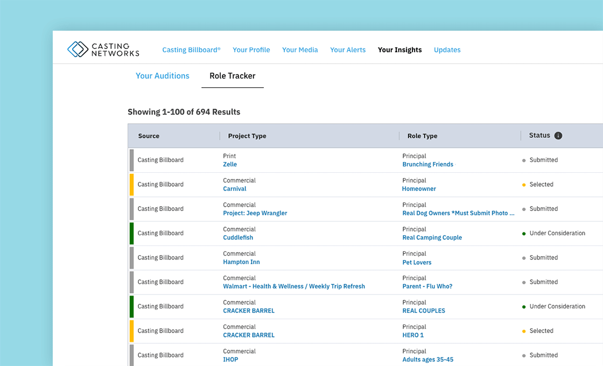Click Submitted status in Zelle row
The image size is (603, 366).
coord(543,160)
